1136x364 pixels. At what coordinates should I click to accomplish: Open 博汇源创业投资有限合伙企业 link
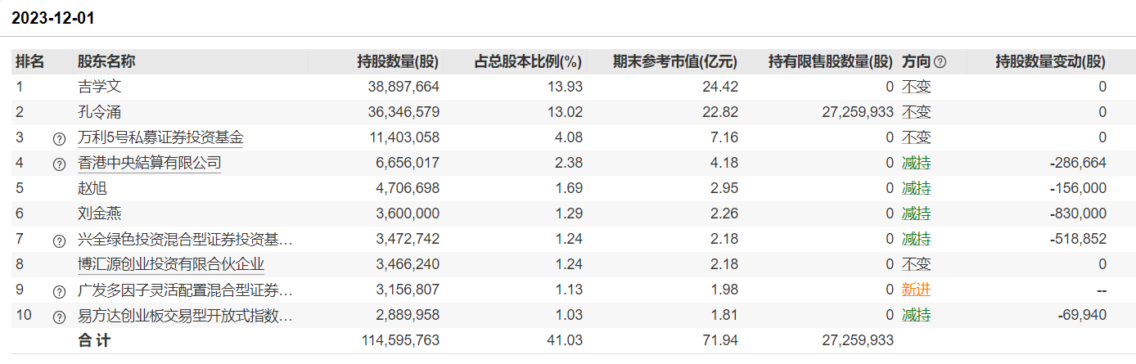point(171,264)
